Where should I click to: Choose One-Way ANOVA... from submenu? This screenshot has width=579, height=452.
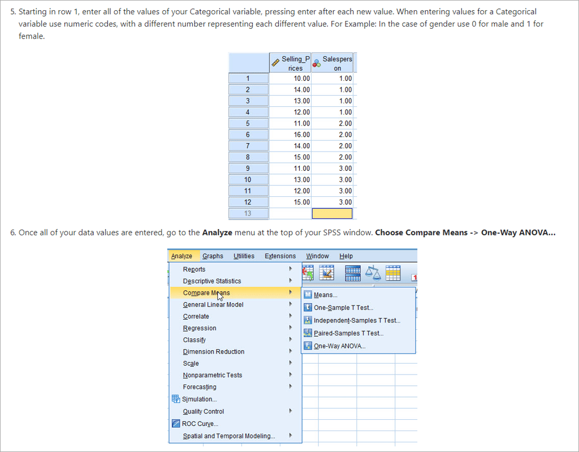[339, 346]
